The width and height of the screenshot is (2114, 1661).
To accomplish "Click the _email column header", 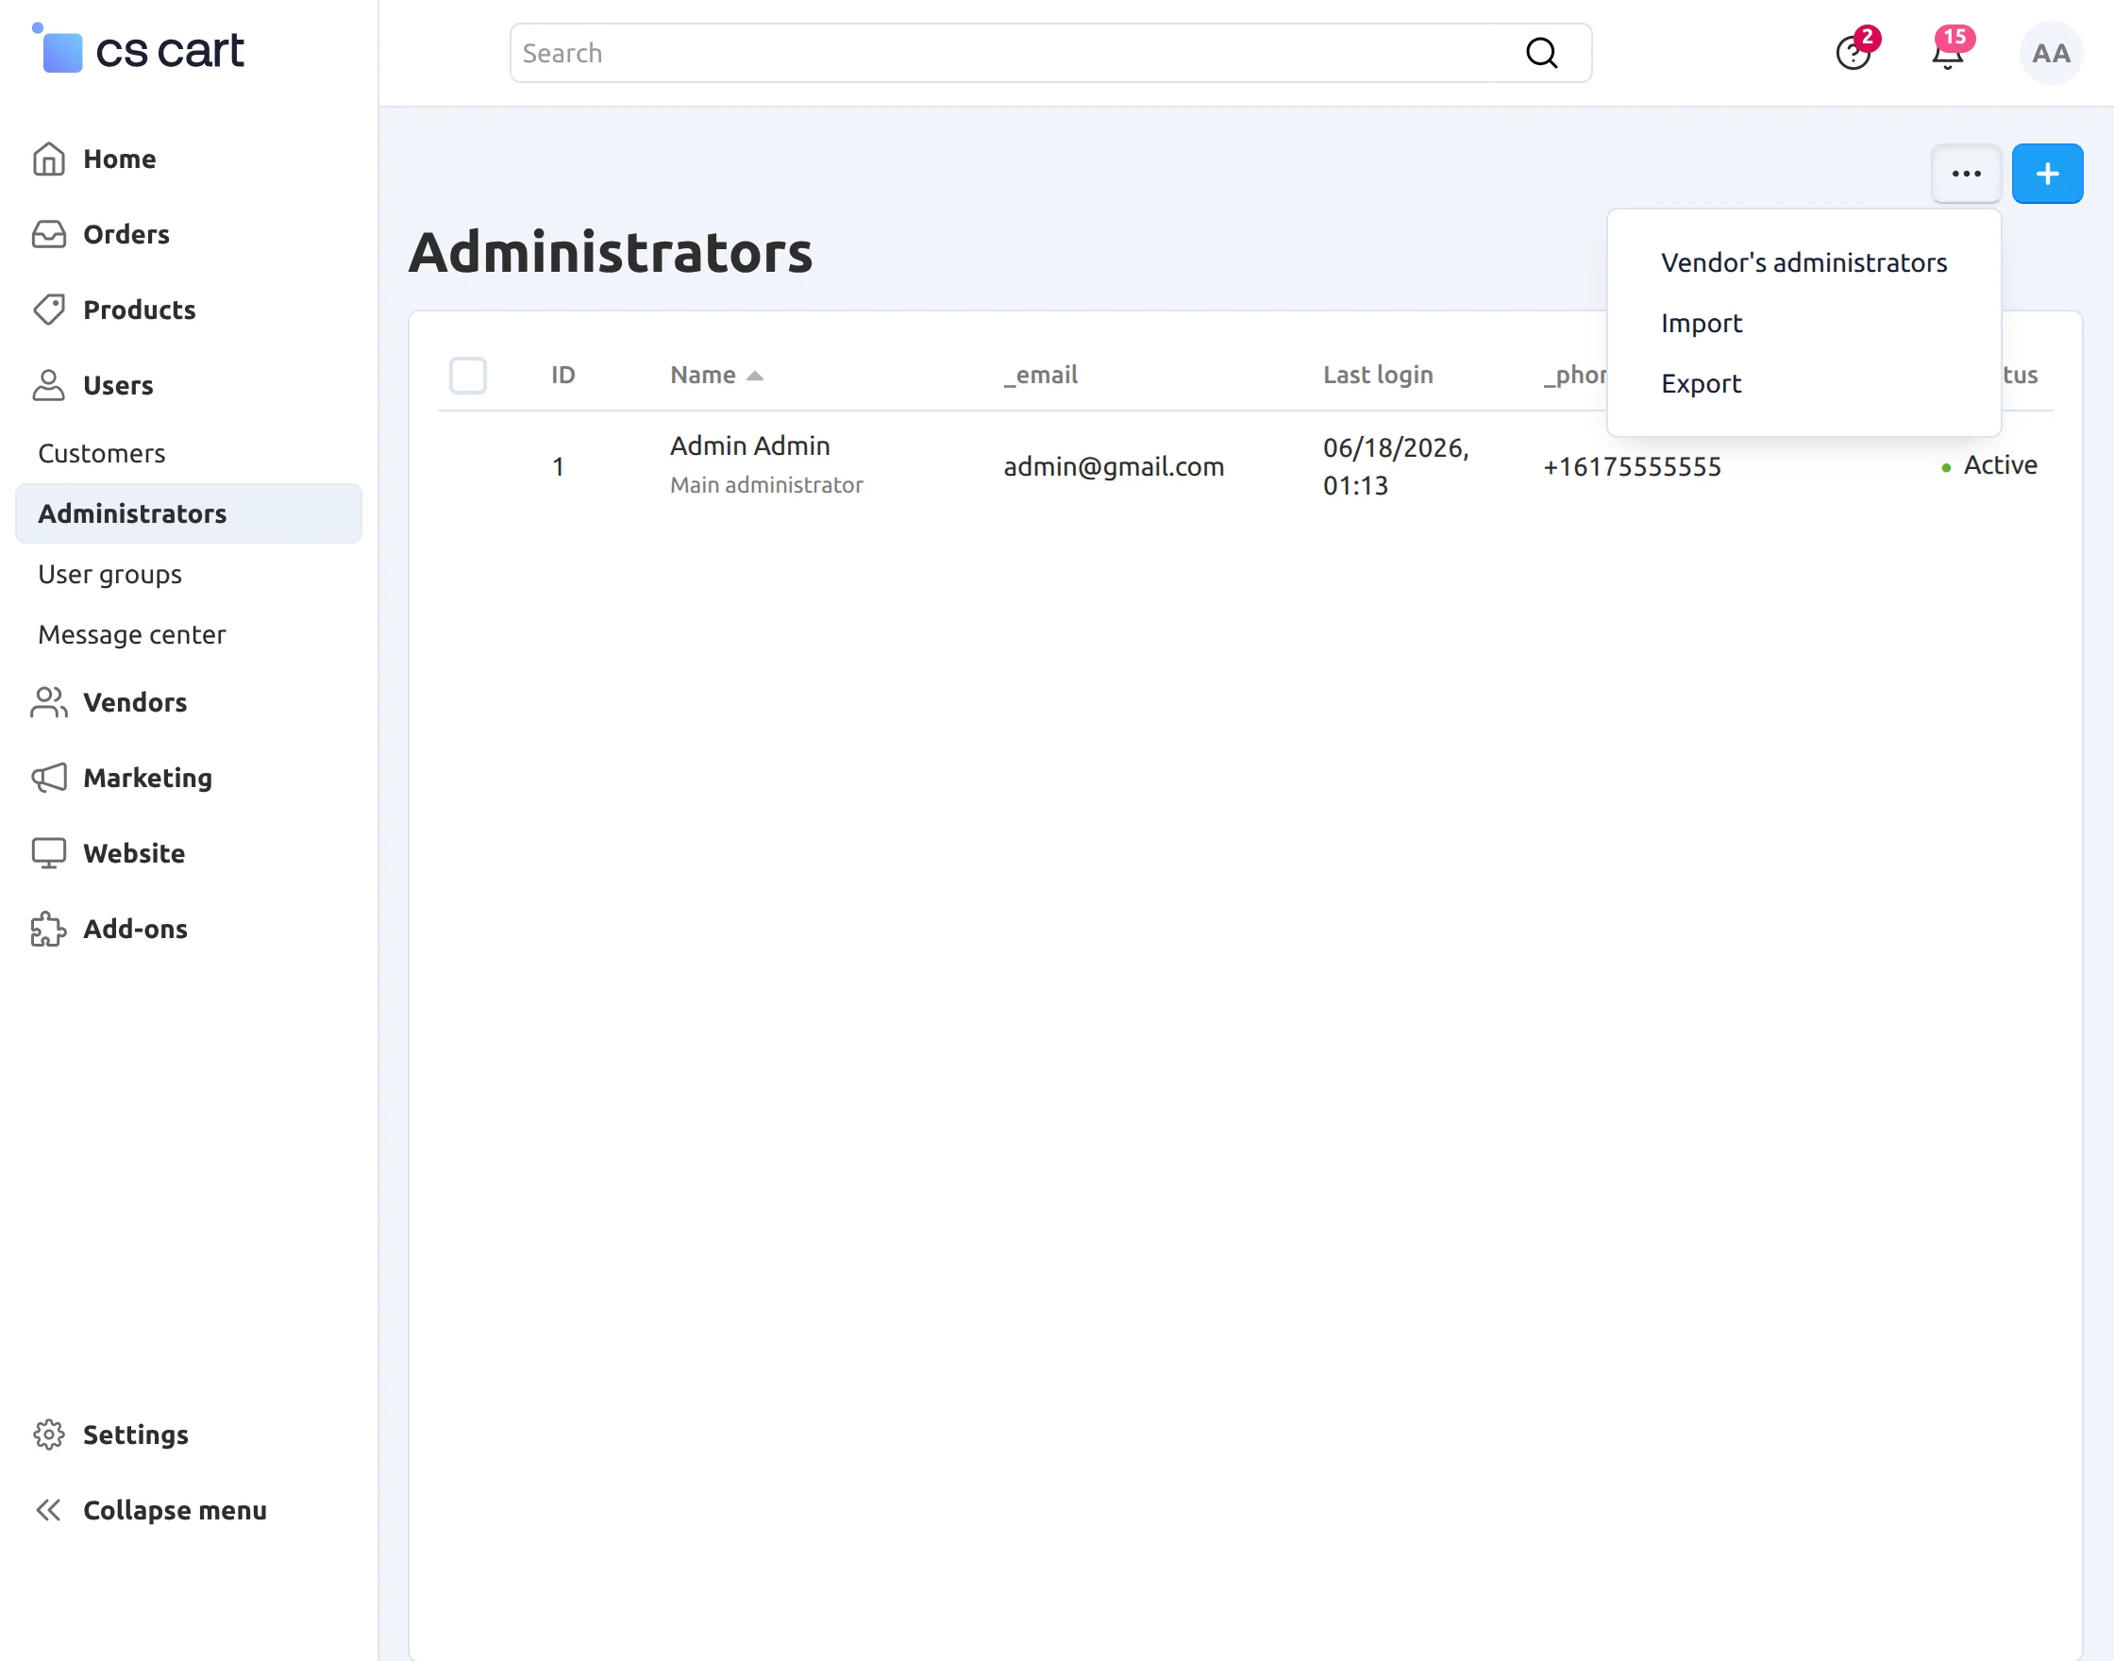I will click(x=1040, y=376).
